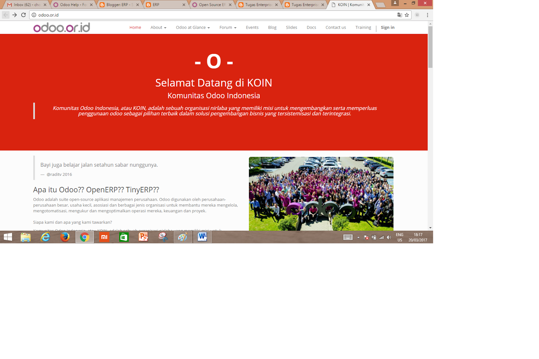Switch to the Blogger: ERP tab

(120, 5)
